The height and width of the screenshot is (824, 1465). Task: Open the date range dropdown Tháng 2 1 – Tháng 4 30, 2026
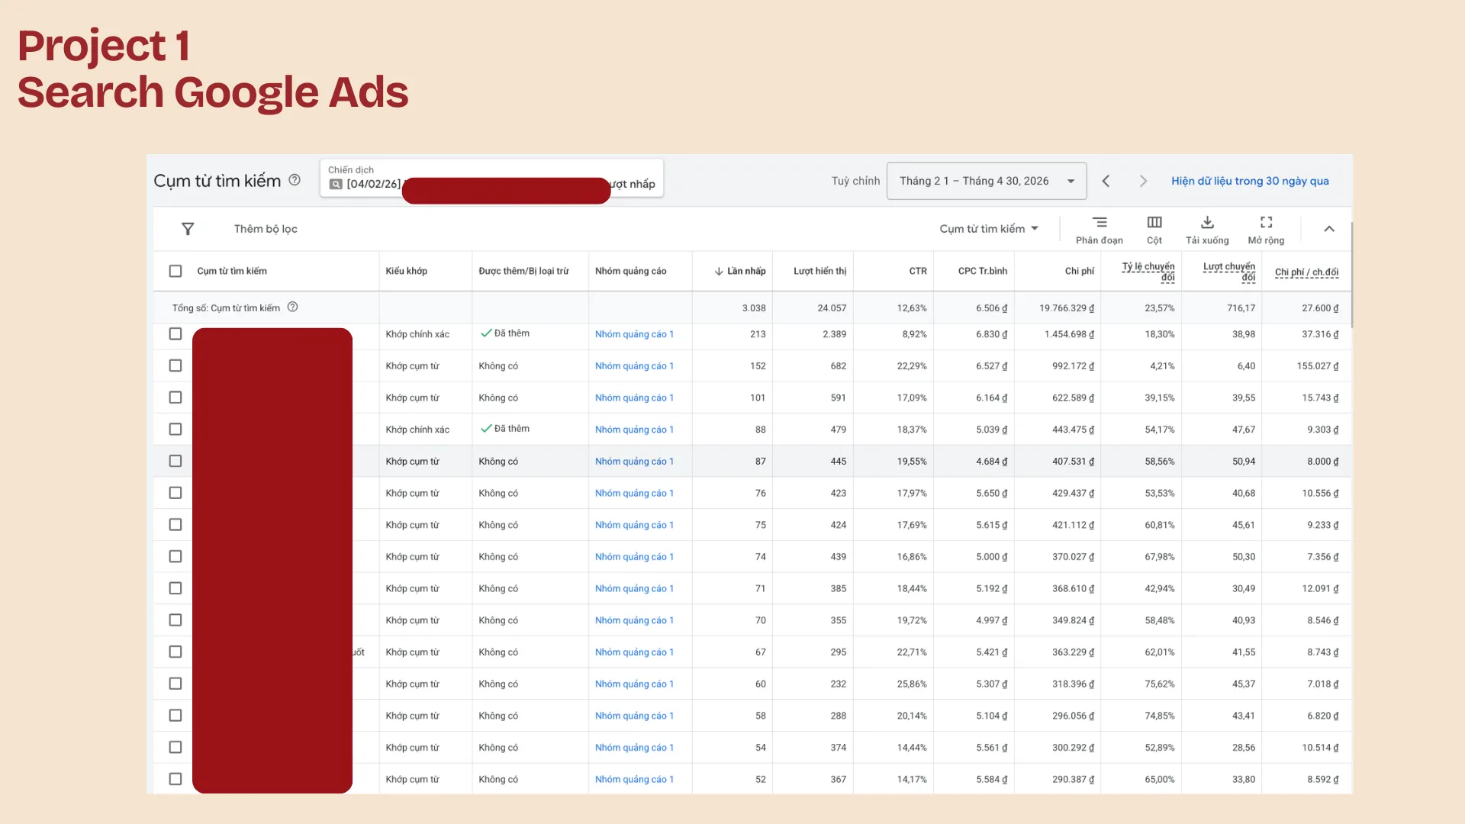(x=987, y=181)
